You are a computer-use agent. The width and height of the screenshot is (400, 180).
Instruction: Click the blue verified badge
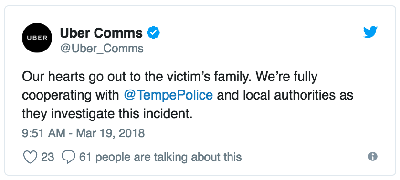pos(154,32)
